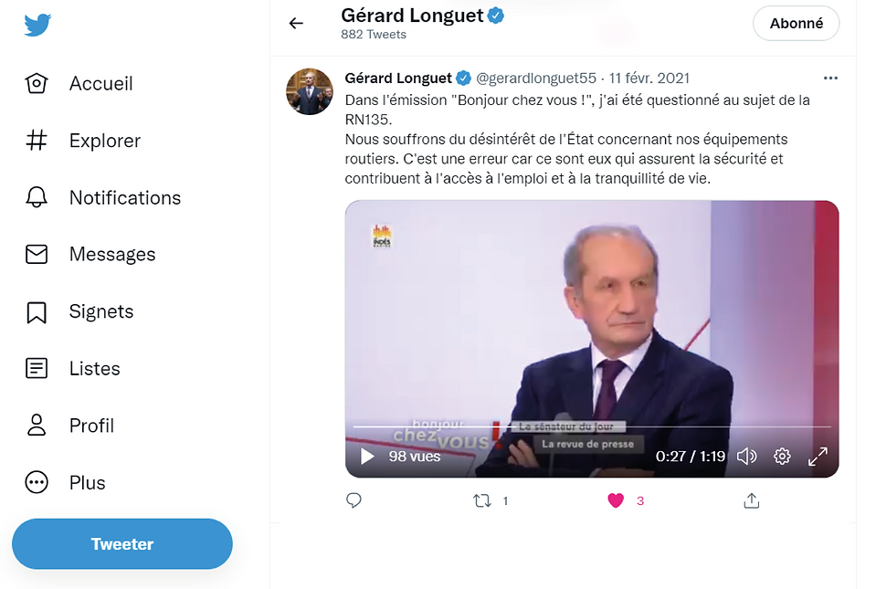Viewport: 876px width, 589px height.
Task: Play the video
Action: [367, 457]
